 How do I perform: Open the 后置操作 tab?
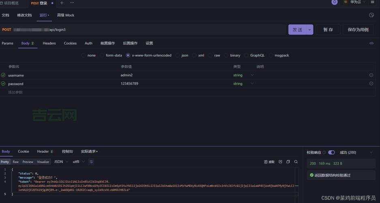coord(130,43)
